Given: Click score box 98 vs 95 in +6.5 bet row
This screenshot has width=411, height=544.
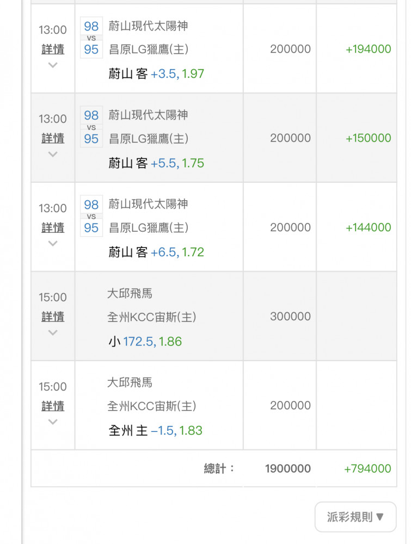Looking at the screenshot, I should click(91, 216).
